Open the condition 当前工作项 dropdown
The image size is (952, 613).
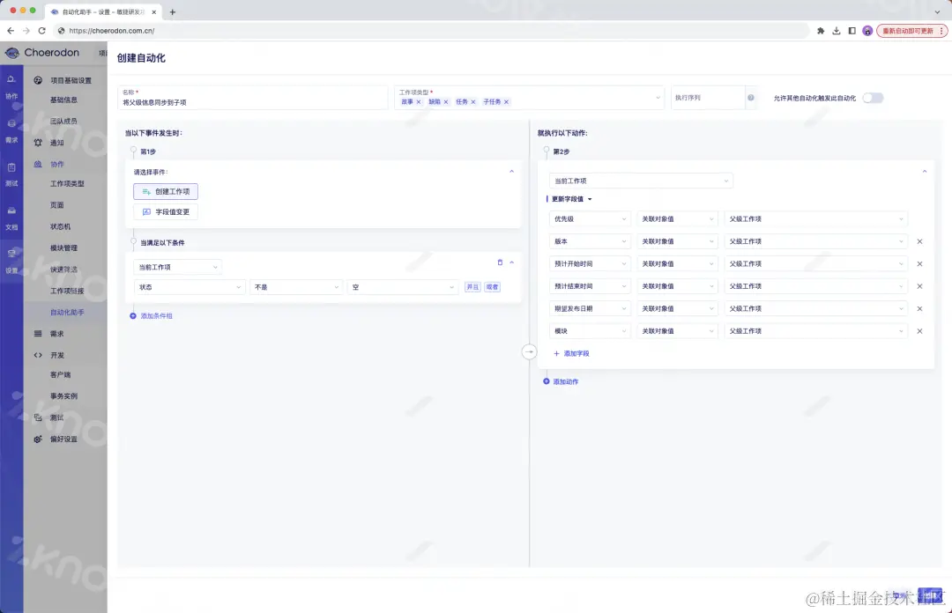(177, 267)
